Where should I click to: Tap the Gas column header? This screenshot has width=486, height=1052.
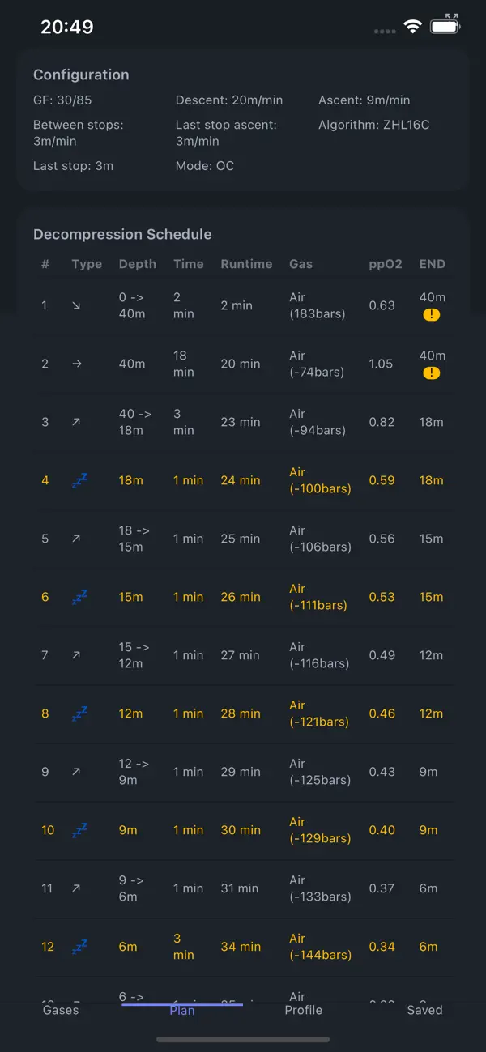[x=301, y=264]
